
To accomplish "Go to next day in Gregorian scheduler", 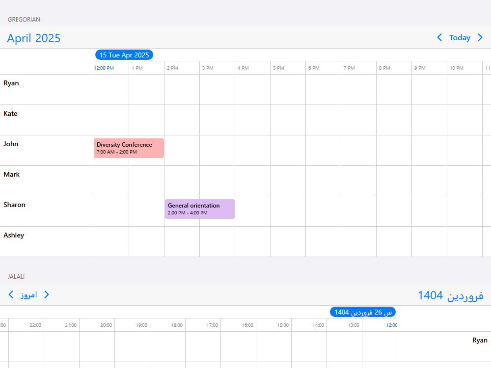I will tap(480, 38).
